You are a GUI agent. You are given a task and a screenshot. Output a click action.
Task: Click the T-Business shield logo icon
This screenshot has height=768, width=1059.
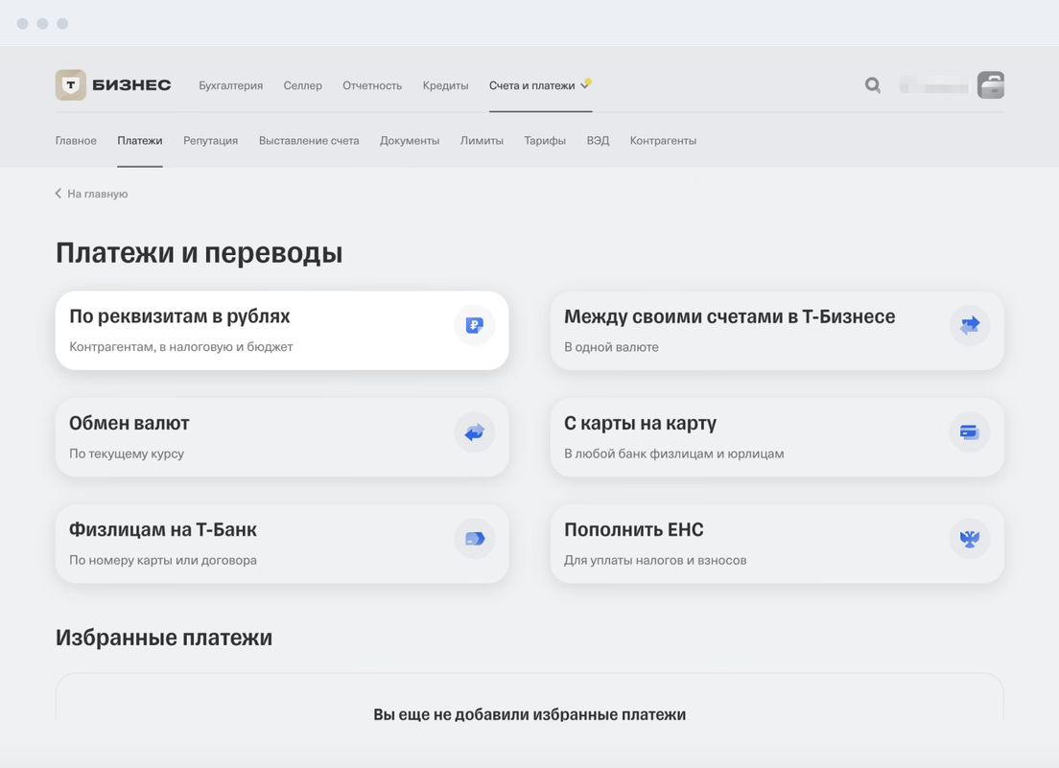(x=71, y=85)
